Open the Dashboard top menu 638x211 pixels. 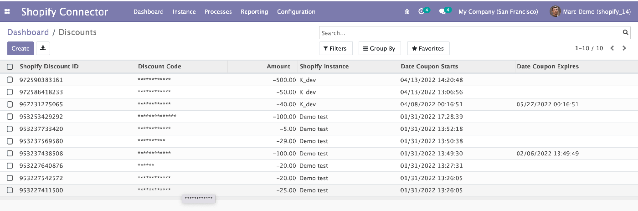coord(149,11)
